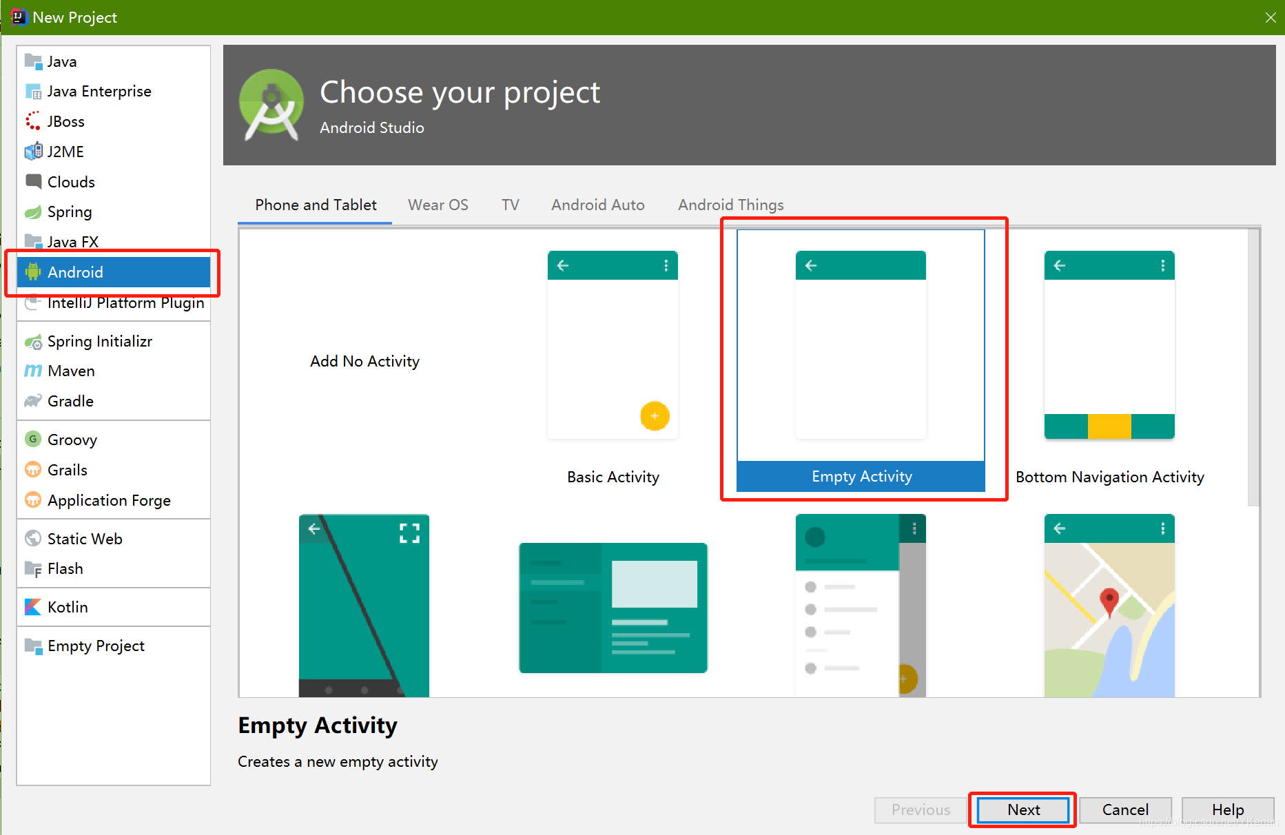Click the J2ME phone icon
The height and width of the screenshot is (835, 1285).
(x=33, y=152)
